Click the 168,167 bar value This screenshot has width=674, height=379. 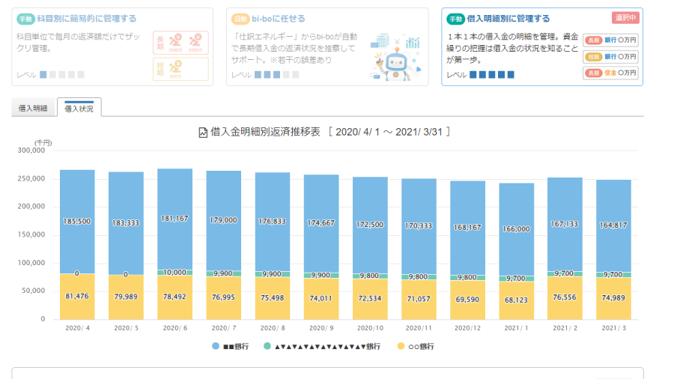click(x=467, y=227)
